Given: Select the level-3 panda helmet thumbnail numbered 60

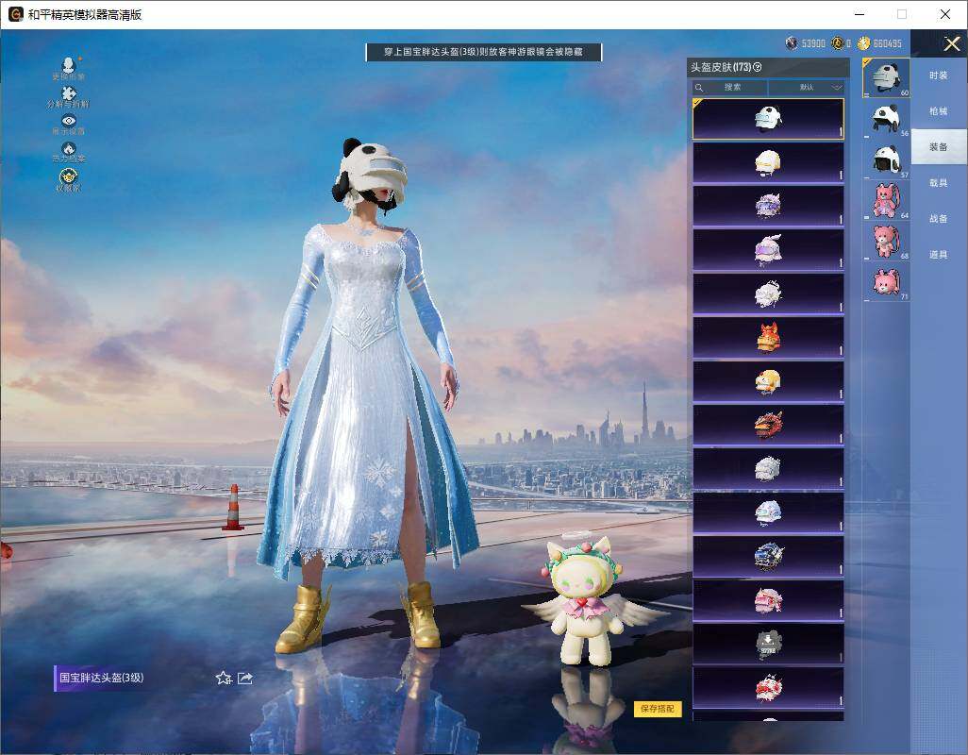Looking at the screenshot, I should click(887, 77).
